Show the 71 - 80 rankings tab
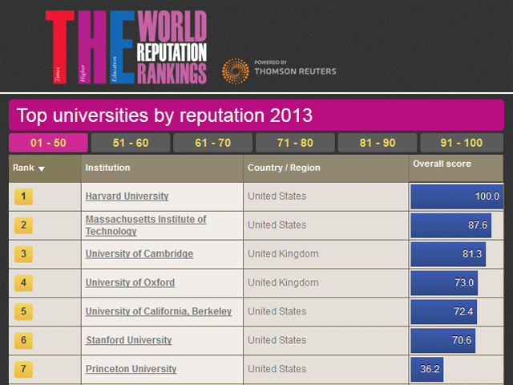The image size is (513, 385). 294,143
